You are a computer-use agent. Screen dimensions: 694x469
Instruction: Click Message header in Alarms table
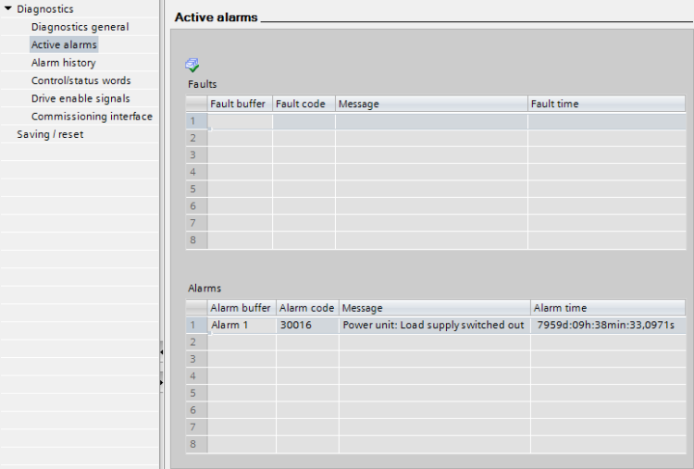[x=435, y=308]
